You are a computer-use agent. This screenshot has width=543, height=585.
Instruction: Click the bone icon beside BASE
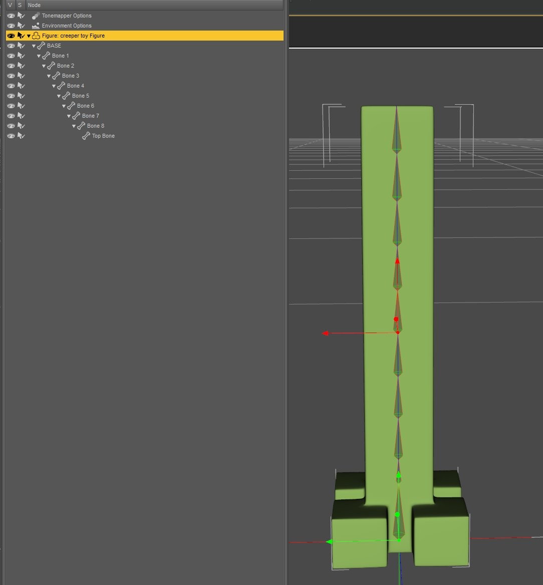tap(41, 46)
